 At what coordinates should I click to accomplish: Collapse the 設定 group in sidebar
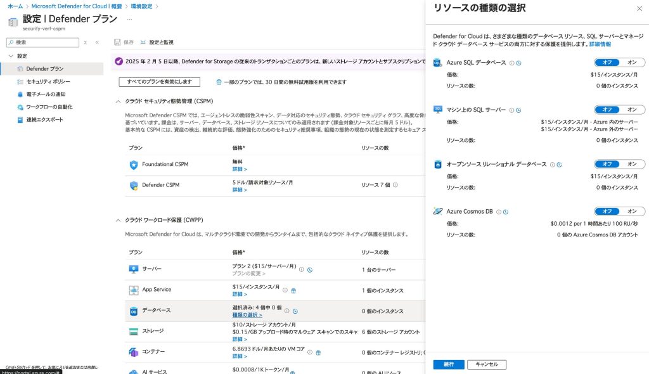(10, 56)
